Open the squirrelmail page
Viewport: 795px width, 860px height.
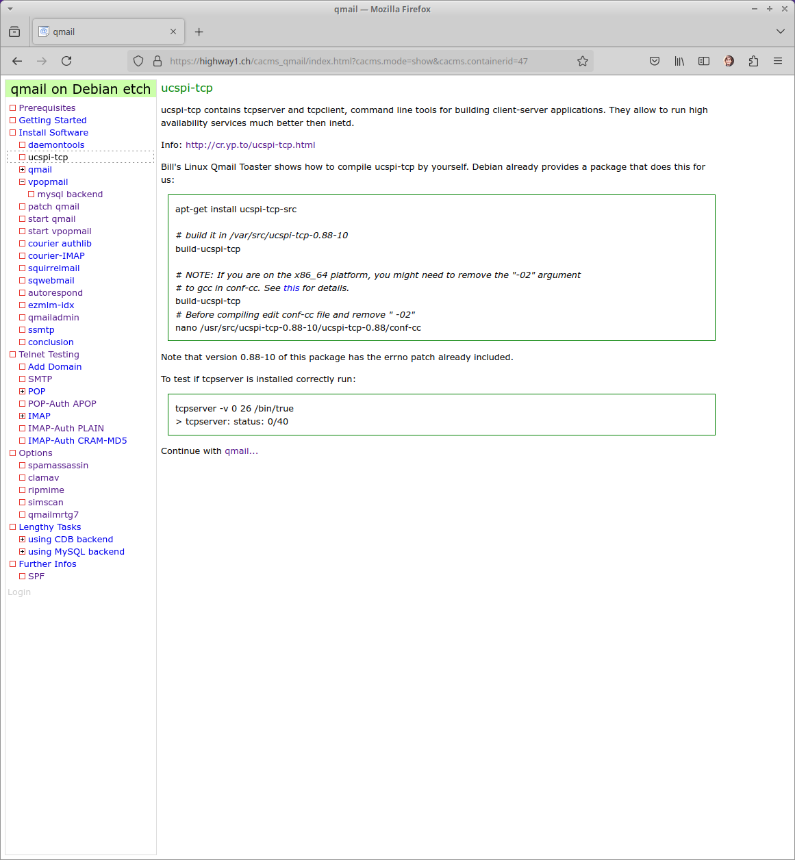pos(54,268)
